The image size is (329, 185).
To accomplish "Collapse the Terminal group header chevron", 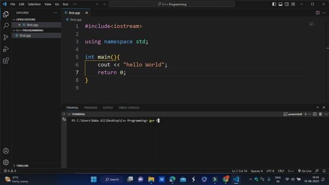I will click(x=69, y=114).
